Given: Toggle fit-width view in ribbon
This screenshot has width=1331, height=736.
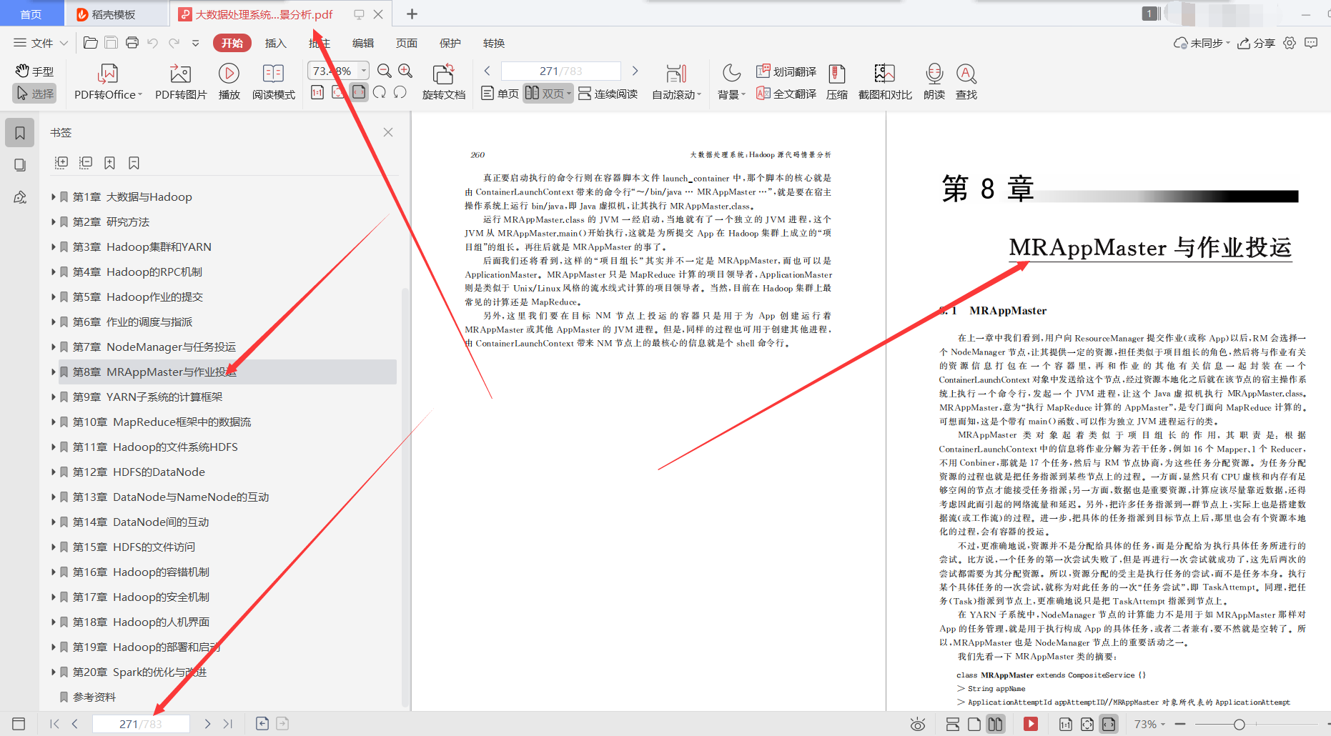Looking at the screenshot, I should (x=359, y=92).
